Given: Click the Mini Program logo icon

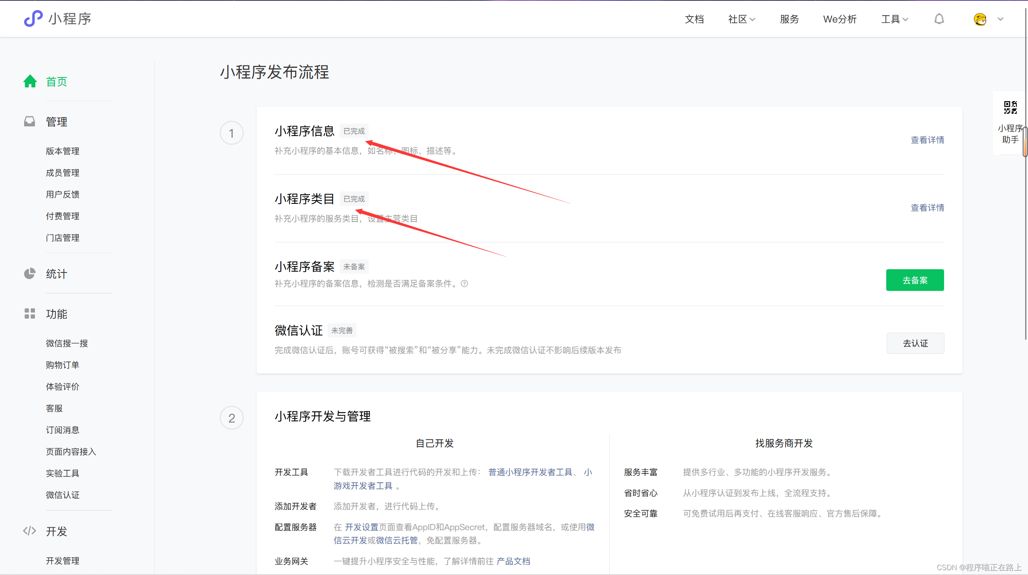Looking at the screenshot, I should [x=33, y=19].
